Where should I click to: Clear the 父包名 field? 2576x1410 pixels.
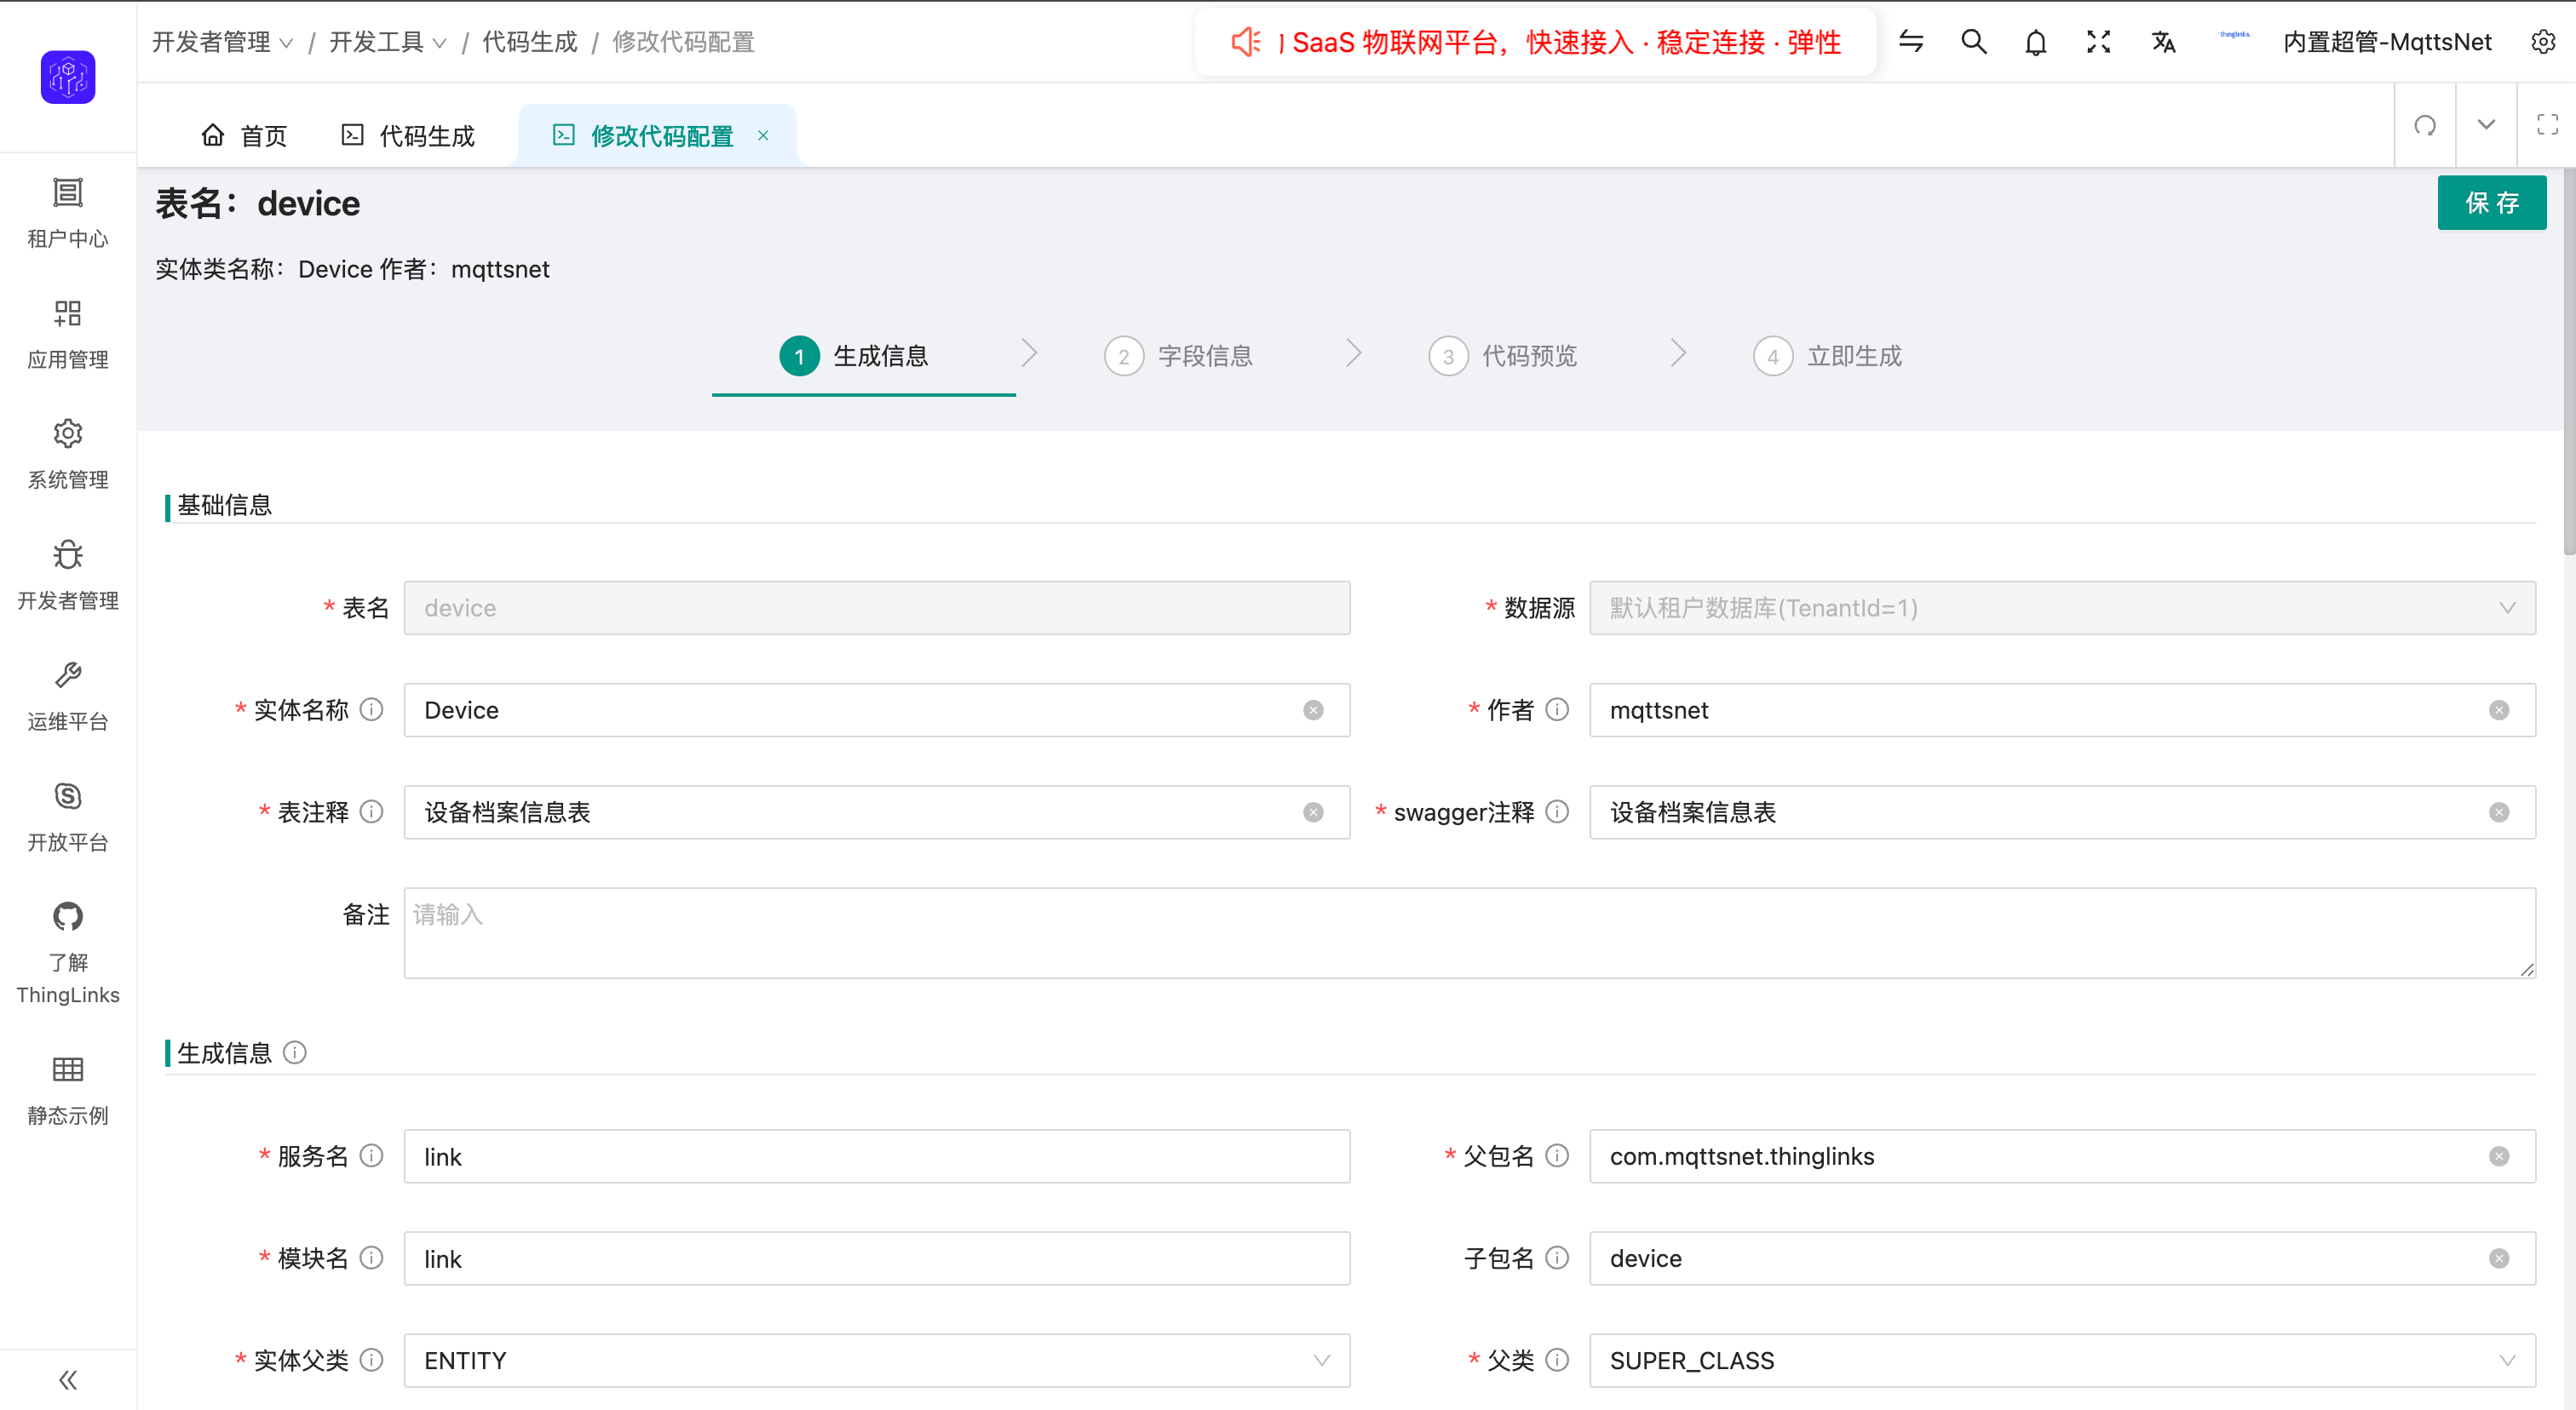point(2499,1155)
